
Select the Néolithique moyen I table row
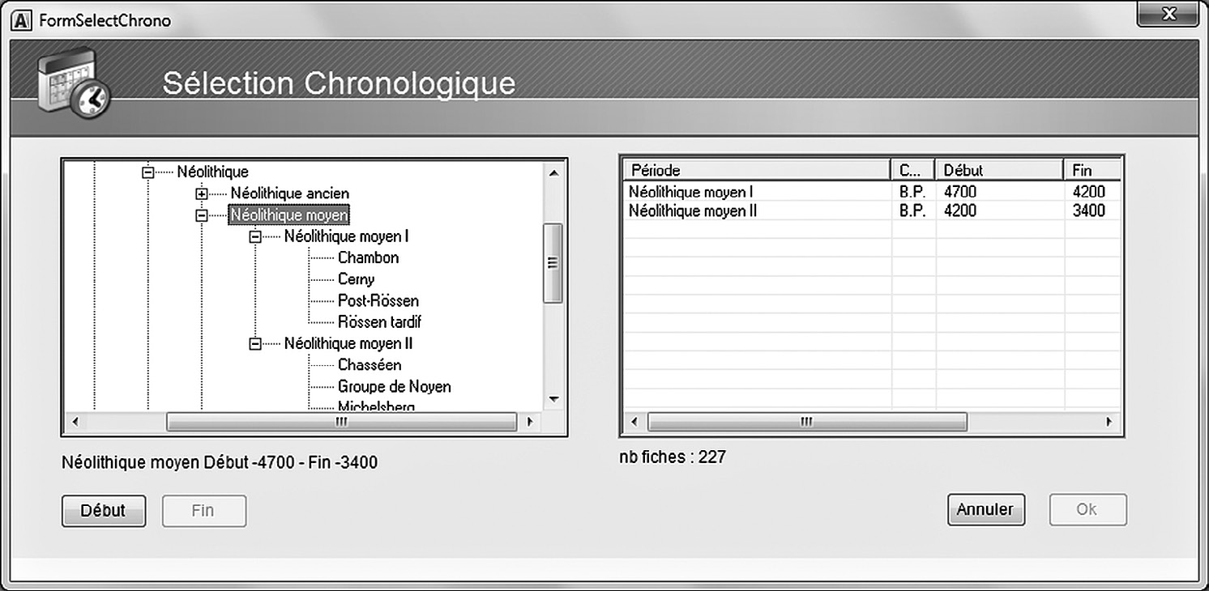[872, 192]
